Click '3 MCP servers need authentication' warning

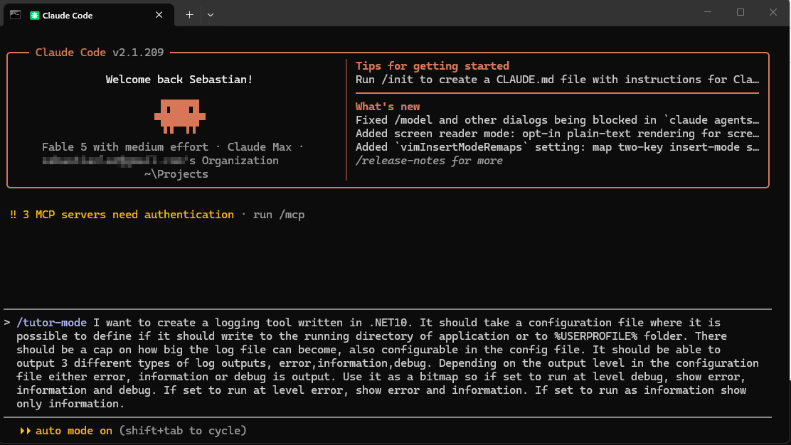128,215
